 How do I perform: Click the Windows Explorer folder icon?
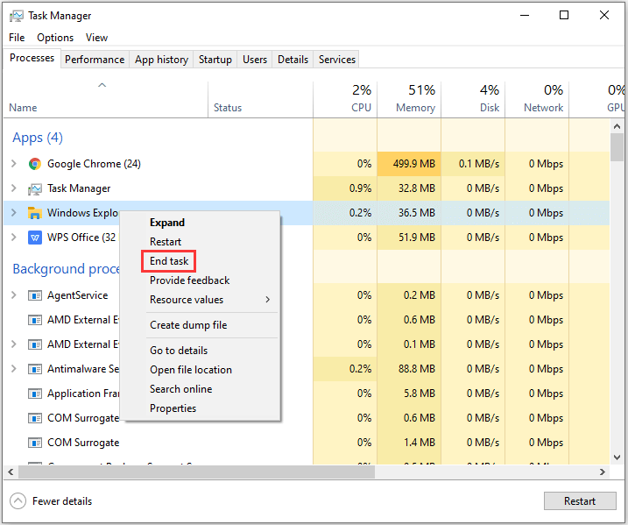35,213
